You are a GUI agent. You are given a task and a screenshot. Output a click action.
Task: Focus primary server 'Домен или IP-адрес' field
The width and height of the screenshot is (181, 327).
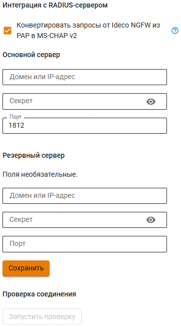tap(85, 77)
